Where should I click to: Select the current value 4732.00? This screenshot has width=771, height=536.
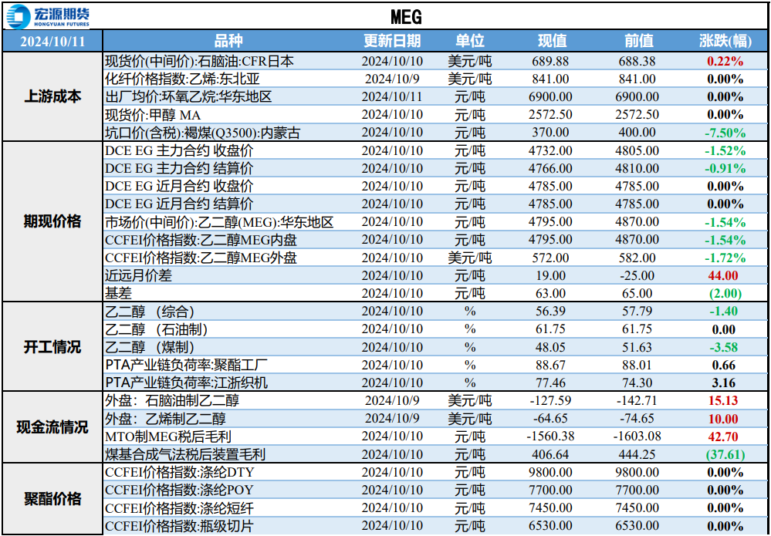pyautogui.click(x=551, y=150)
